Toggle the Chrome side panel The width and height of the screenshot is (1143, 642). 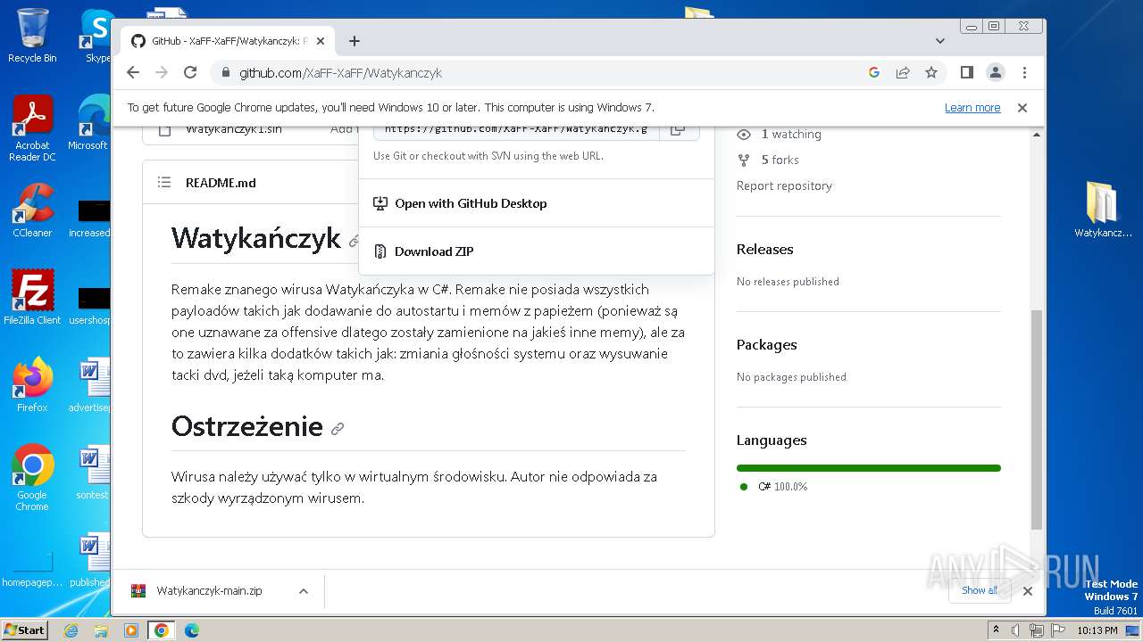coord(966,72)
